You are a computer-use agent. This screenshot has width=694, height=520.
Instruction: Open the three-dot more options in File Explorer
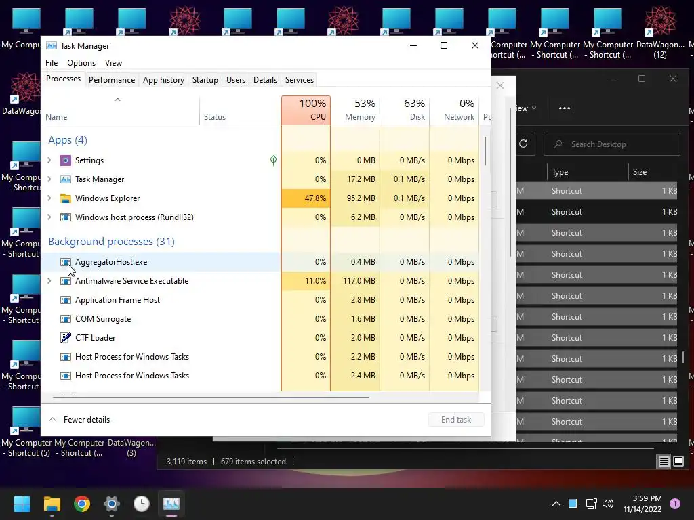(x=565, y=108)
